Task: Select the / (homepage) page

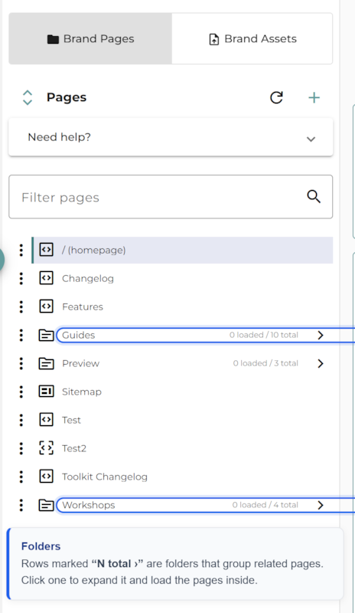Action: point(182,251)
